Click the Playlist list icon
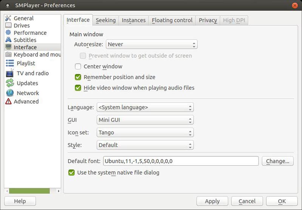Viewport: 302px width, 210px height. pos(10,63)
